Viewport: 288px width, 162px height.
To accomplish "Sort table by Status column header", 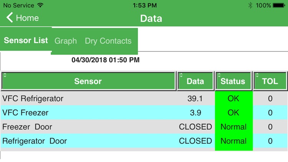I will (233, 81).
